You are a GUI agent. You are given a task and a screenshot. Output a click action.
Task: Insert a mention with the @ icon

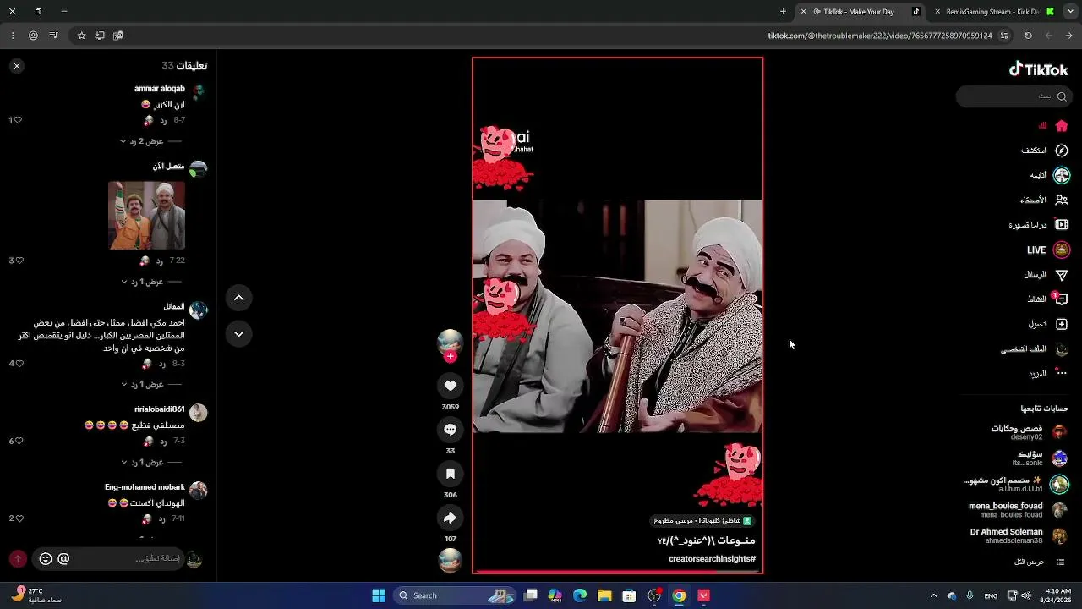[63, 558]
